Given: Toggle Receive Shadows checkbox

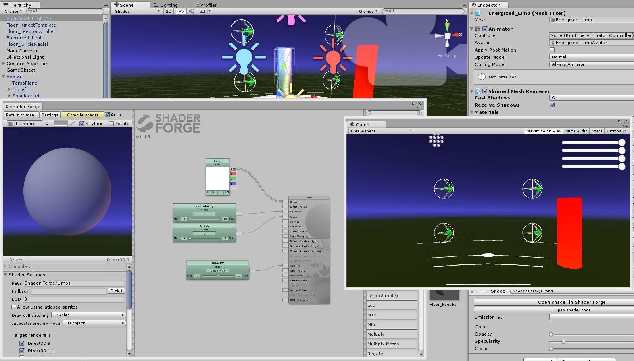Looking at the screenshot, I should (552, 105).
